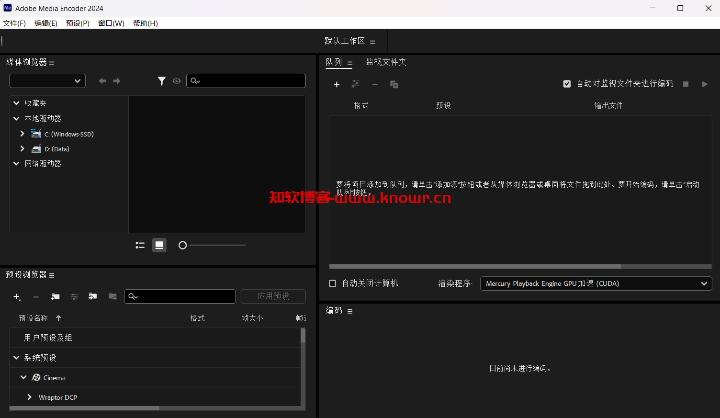Click the forward arrow in Media Browser

[x=117, y=81]
